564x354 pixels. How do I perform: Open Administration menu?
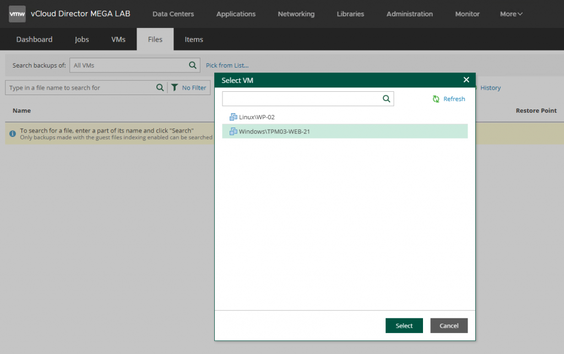[410, 14]
